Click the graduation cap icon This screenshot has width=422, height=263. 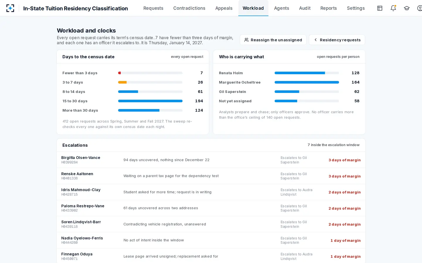[407, 8]
